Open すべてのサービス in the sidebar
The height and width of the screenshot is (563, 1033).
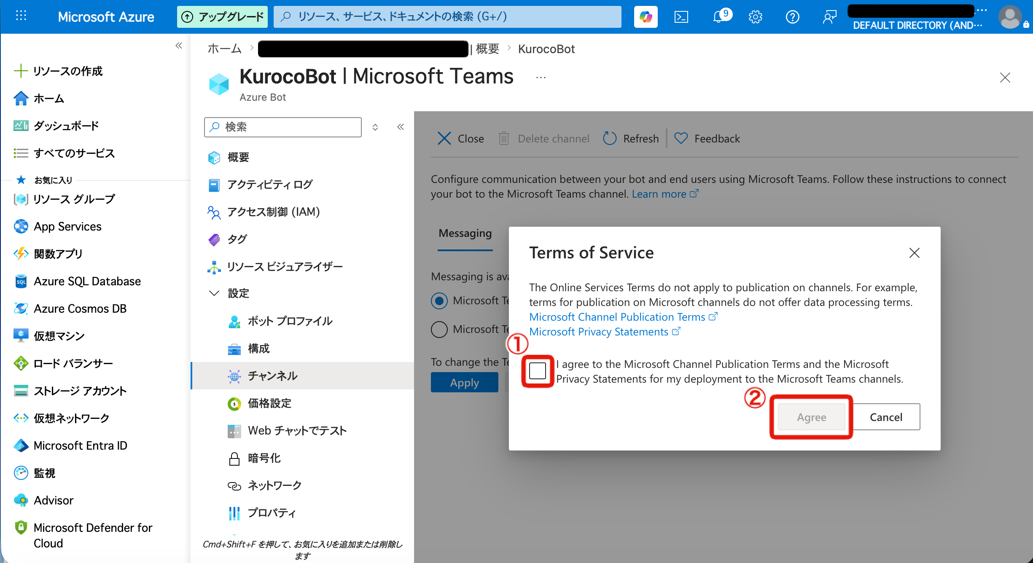coord(74,153)
